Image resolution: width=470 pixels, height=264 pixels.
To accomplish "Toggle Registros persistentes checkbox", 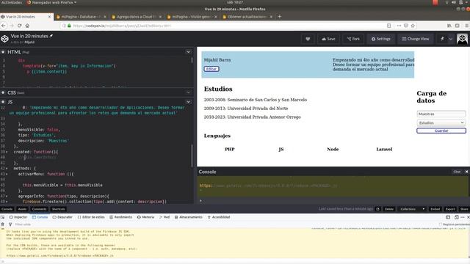I will pyautogui.click(x=441, y=224).
